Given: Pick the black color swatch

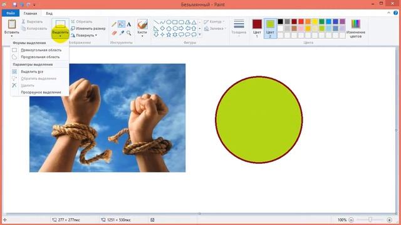Looking at the screenshot, I should click(281, 21).
